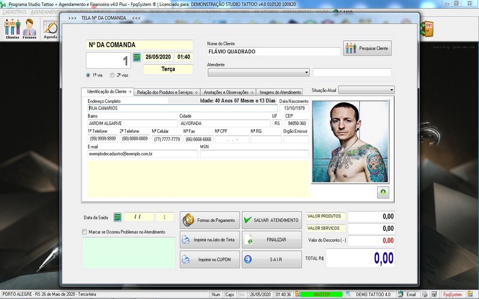Open Agenda icon in main toolbar
This screenshot has width=479, height=299.
pyautogui.click(x=50, y=29)
